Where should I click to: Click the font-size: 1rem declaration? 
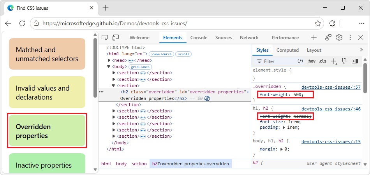tap(280, 122)
